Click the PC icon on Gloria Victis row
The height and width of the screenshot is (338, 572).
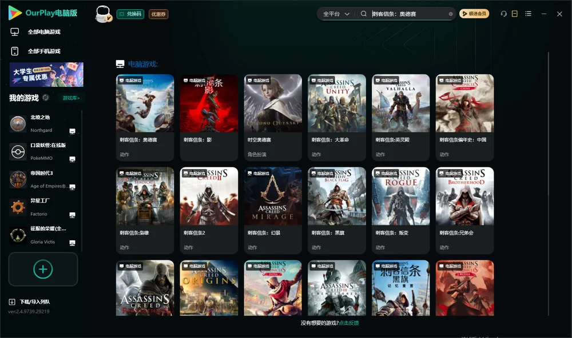(x=72, y=243)
